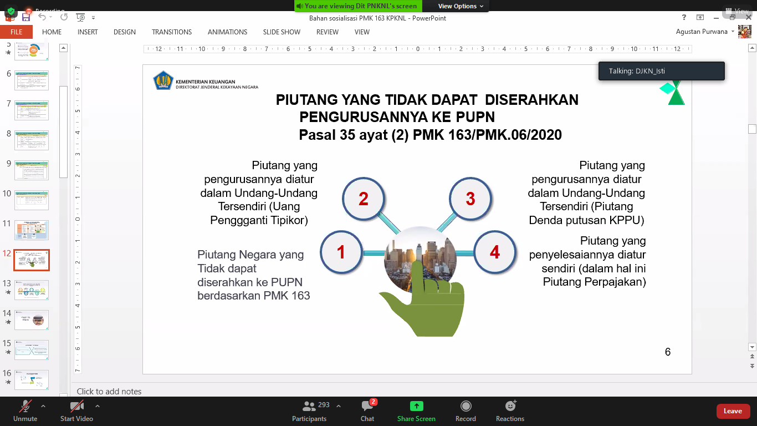Click the encryption shield icon
This screenshot has width=757, height=426.
[x=11, y=11]
